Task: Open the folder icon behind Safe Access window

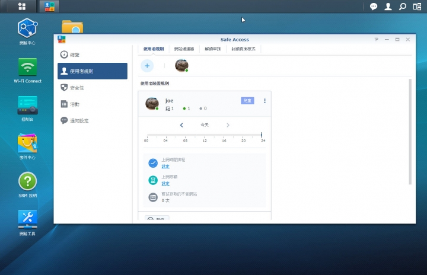Action: pyautogui.click(x=72, y=27)
